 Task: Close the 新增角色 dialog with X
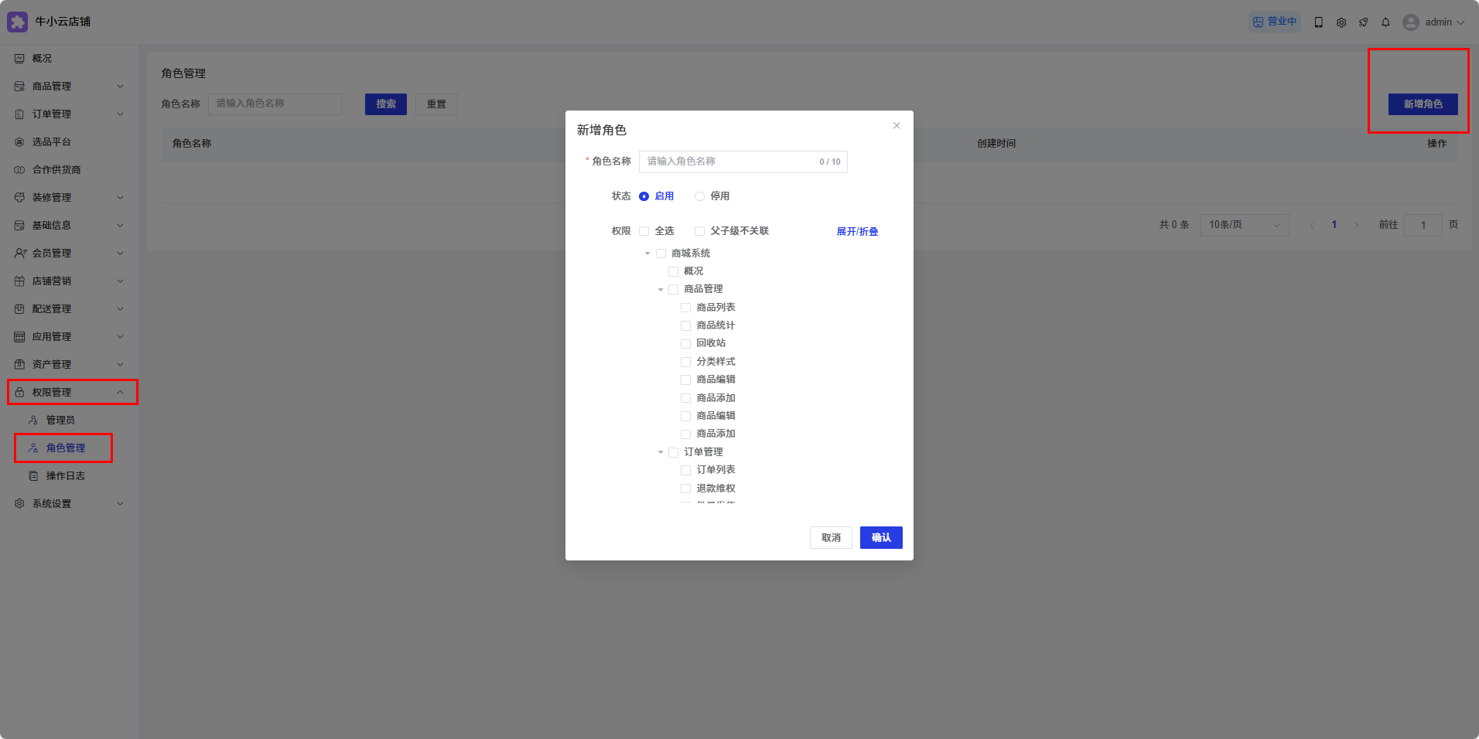(897, 125)
